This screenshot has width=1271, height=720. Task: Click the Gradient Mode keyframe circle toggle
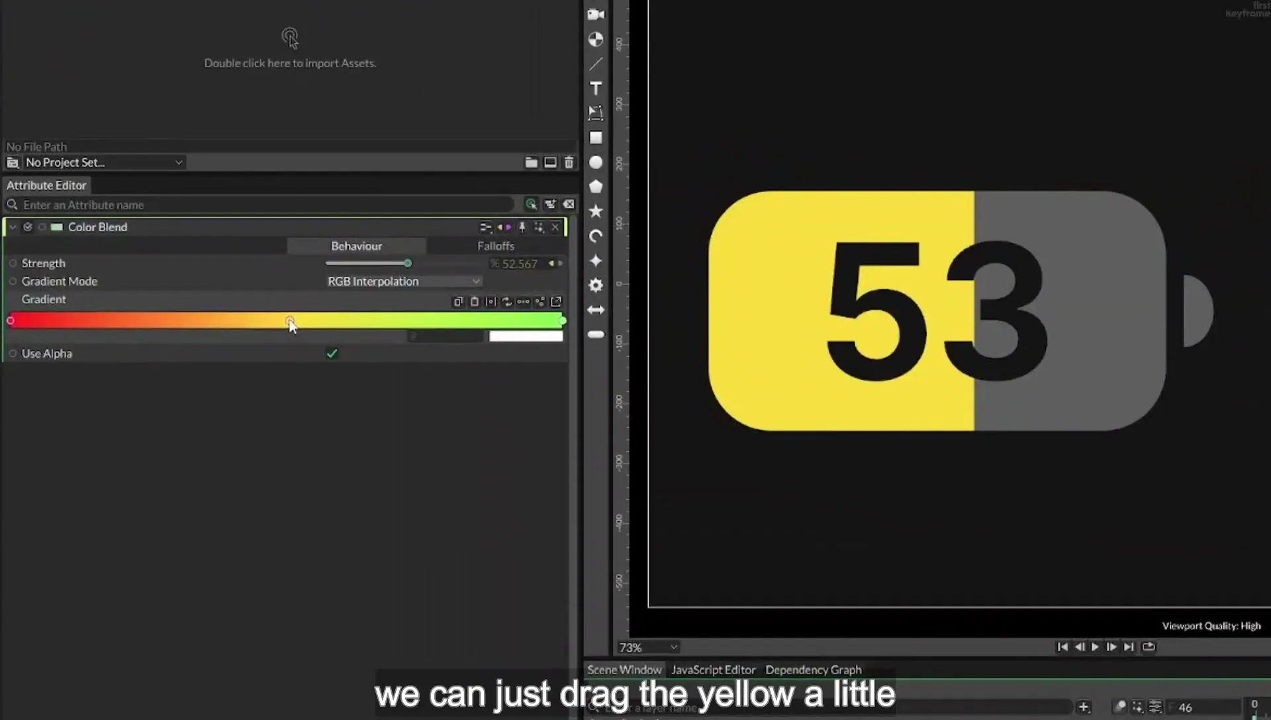click(13, 281)
